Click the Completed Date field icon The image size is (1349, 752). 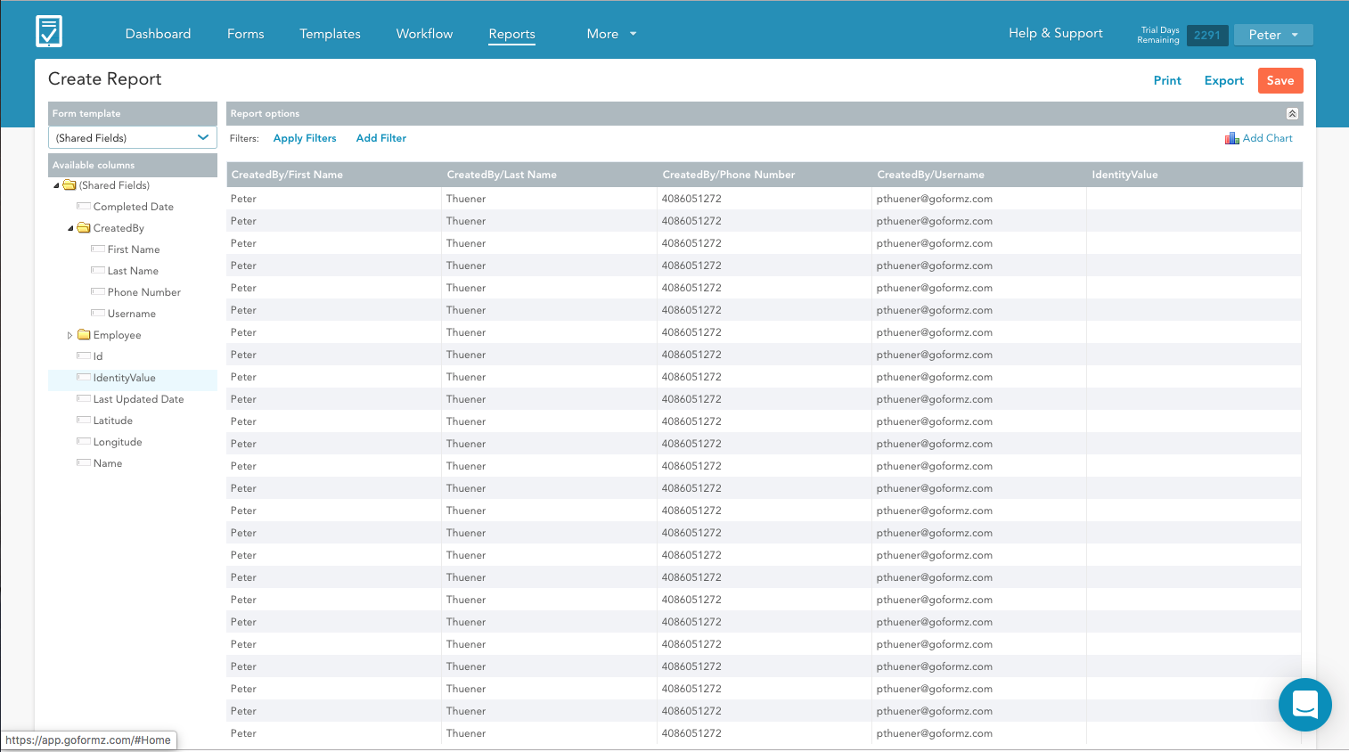(84, 207)
